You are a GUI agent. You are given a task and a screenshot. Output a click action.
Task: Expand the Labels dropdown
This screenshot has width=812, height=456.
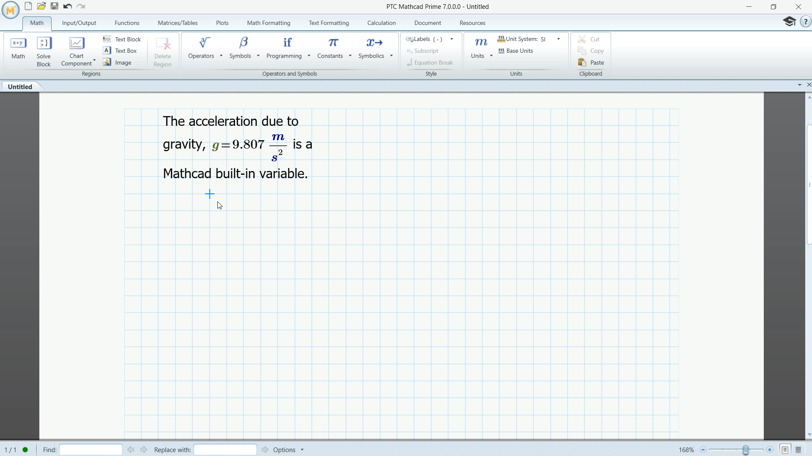(x=452, y=39)
